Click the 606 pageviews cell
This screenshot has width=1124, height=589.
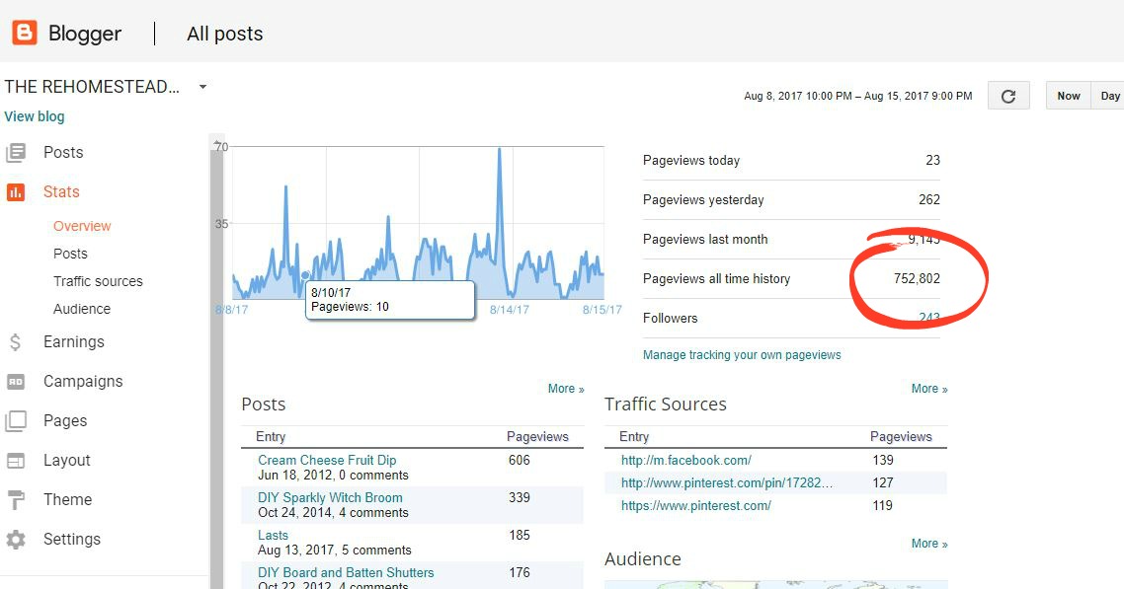tap(519, 460)
